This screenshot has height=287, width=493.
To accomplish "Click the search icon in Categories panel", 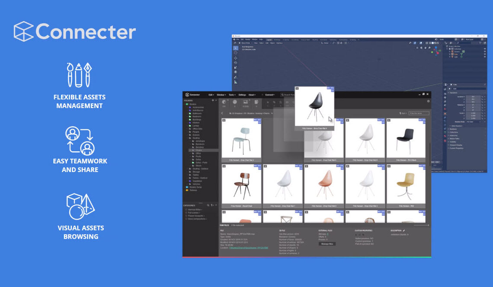I will 208,205.
